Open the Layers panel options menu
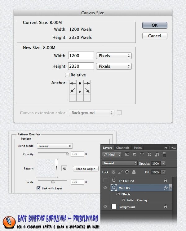The height and width of the screenshot is (231, 186). pos(174,147)
